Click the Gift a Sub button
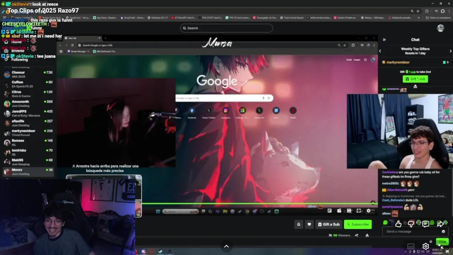453x255 pixels. tap(329, 224)
